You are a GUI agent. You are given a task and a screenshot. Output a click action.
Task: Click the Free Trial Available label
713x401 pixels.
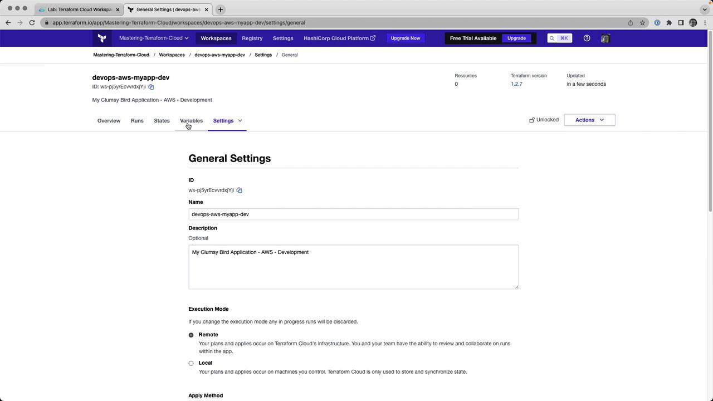click(x=473, y=38)
